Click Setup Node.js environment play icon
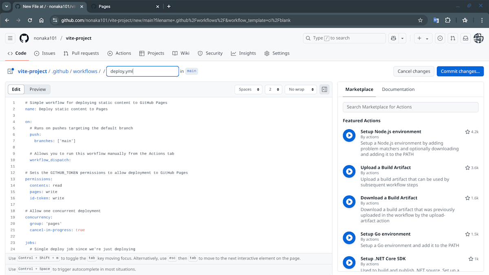Screen dimensions: 489x275 [349, 135]
